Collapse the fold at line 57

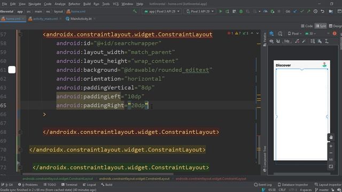click(x=20, y=34)
